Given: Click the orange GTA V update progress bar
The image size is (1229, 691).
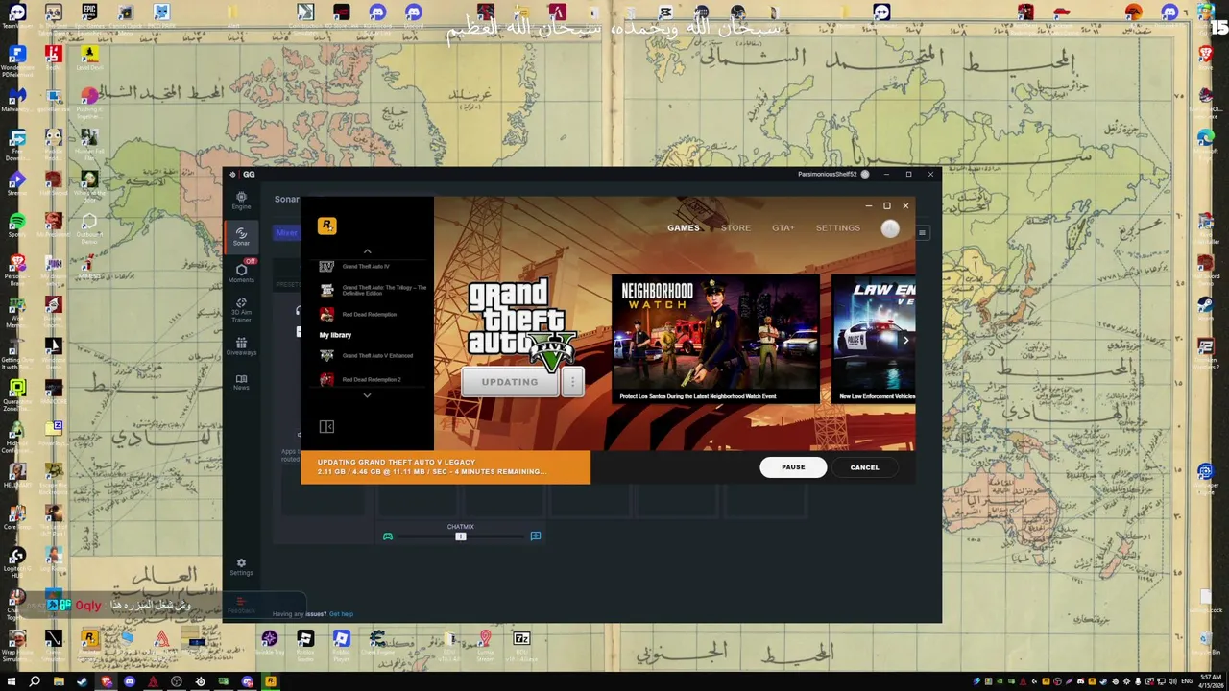Looking at the screenshot, I should tap(446, 467).
